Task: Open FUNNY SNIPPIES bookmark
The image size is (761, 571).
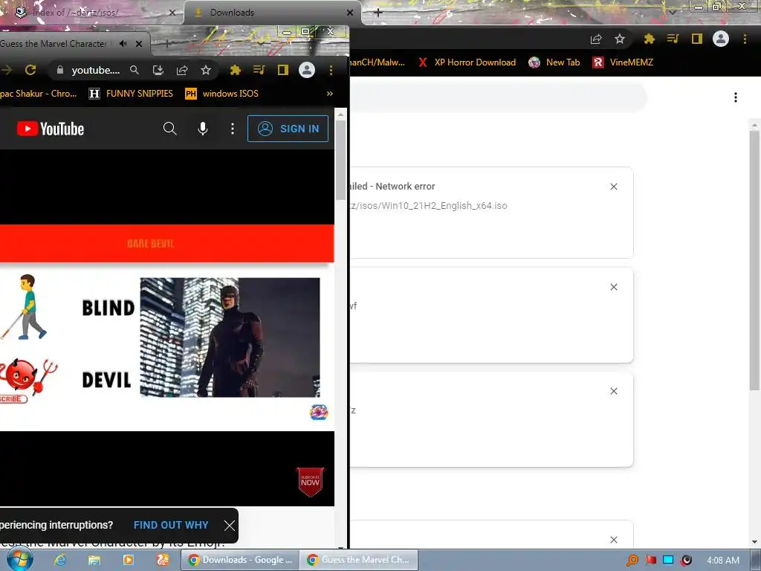Action: (x=131, y=94)
